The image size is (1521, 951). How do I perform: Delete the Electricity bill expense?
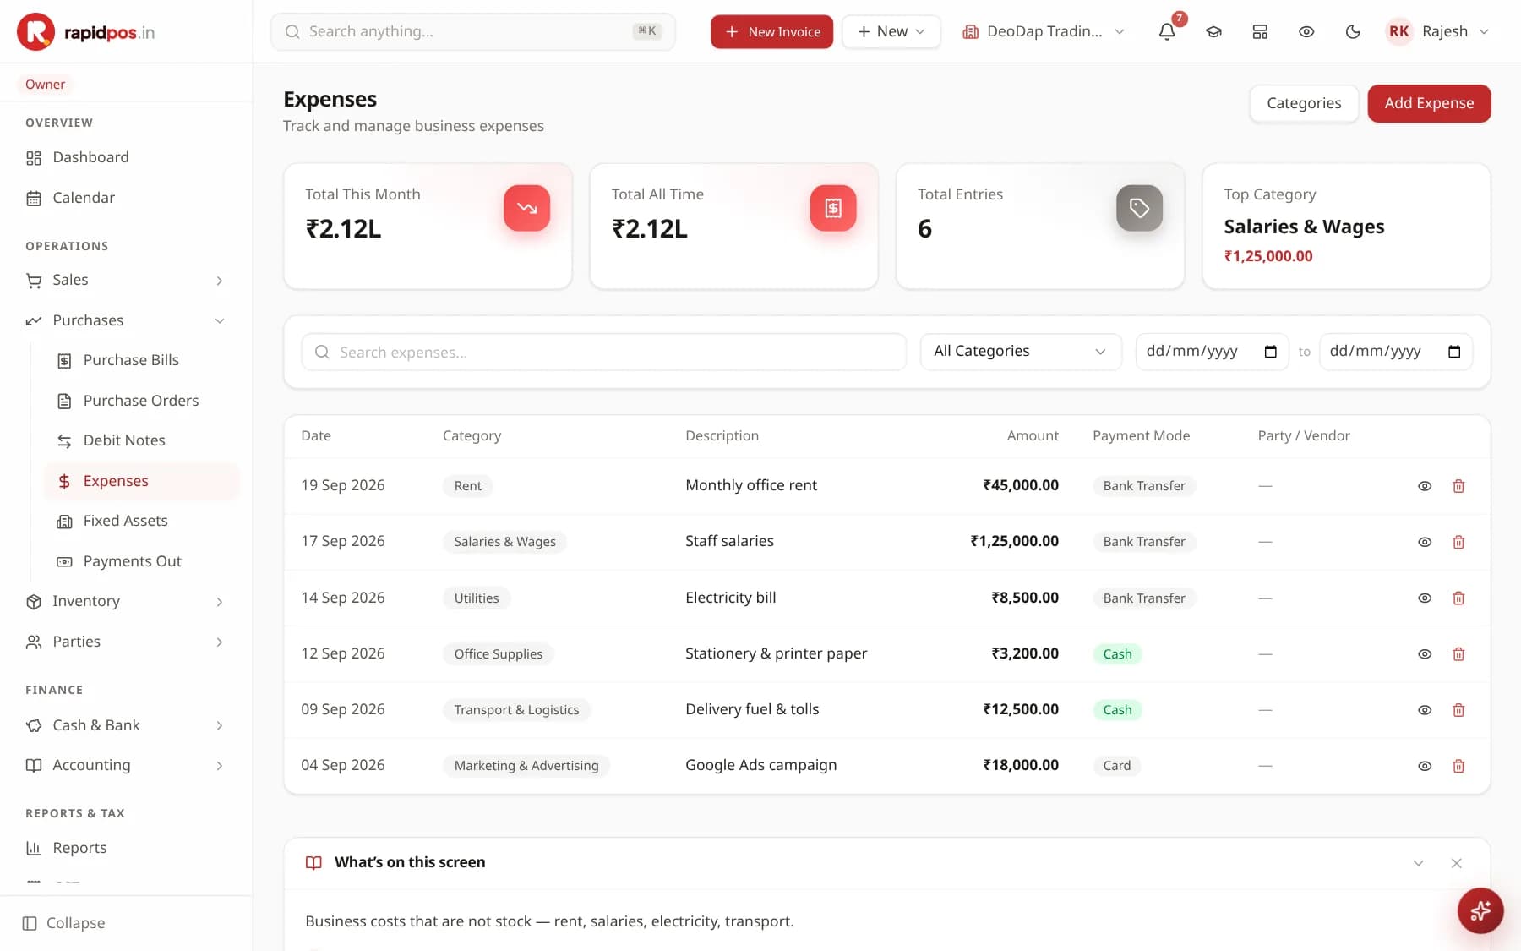click(x=1458, y=598)
